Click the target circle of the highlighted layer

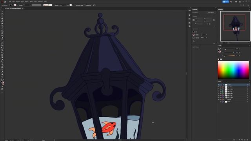coord(247,85)
